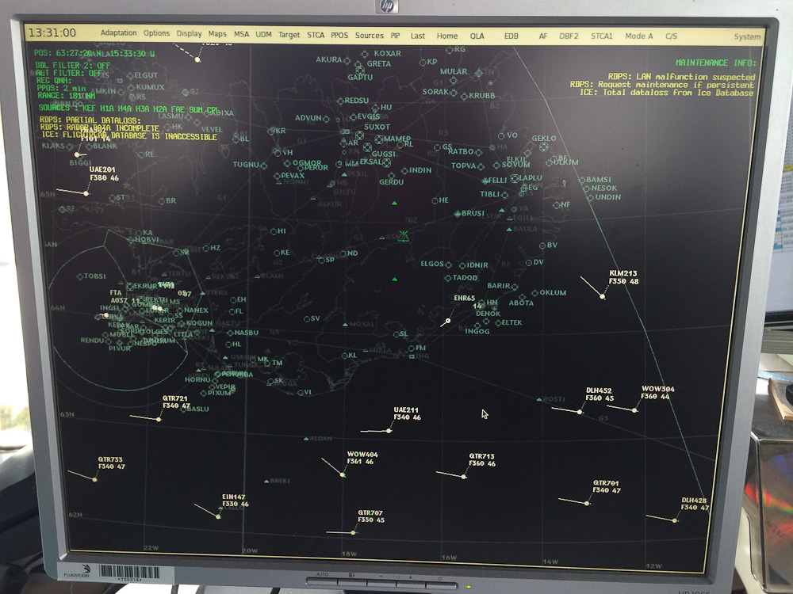This screenshot has width=793, height=594.
Task: Select the KLM213 aircraft target symbol
Action: (x=603, y=297)
